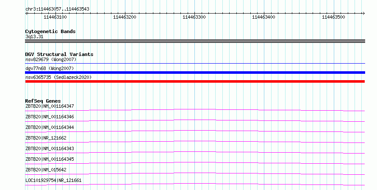
Task: Click the left arrow of the ruler
Action: pyautogui.click(x=27, y=14)
